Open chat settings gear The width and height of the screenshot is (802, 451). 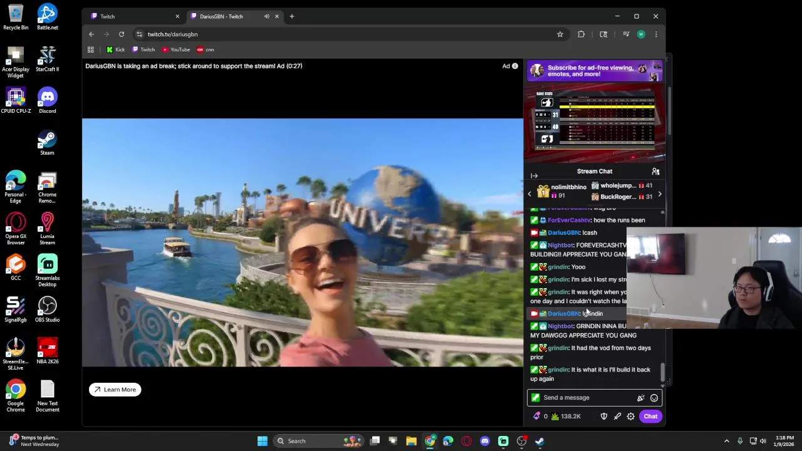pos(631,417)
